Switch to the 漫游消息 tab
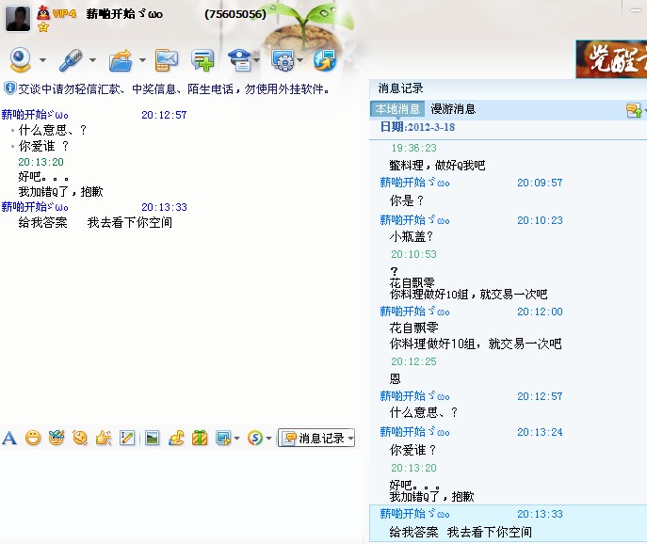The height and width of the screenshot is (544, 647). pos(453,109)
